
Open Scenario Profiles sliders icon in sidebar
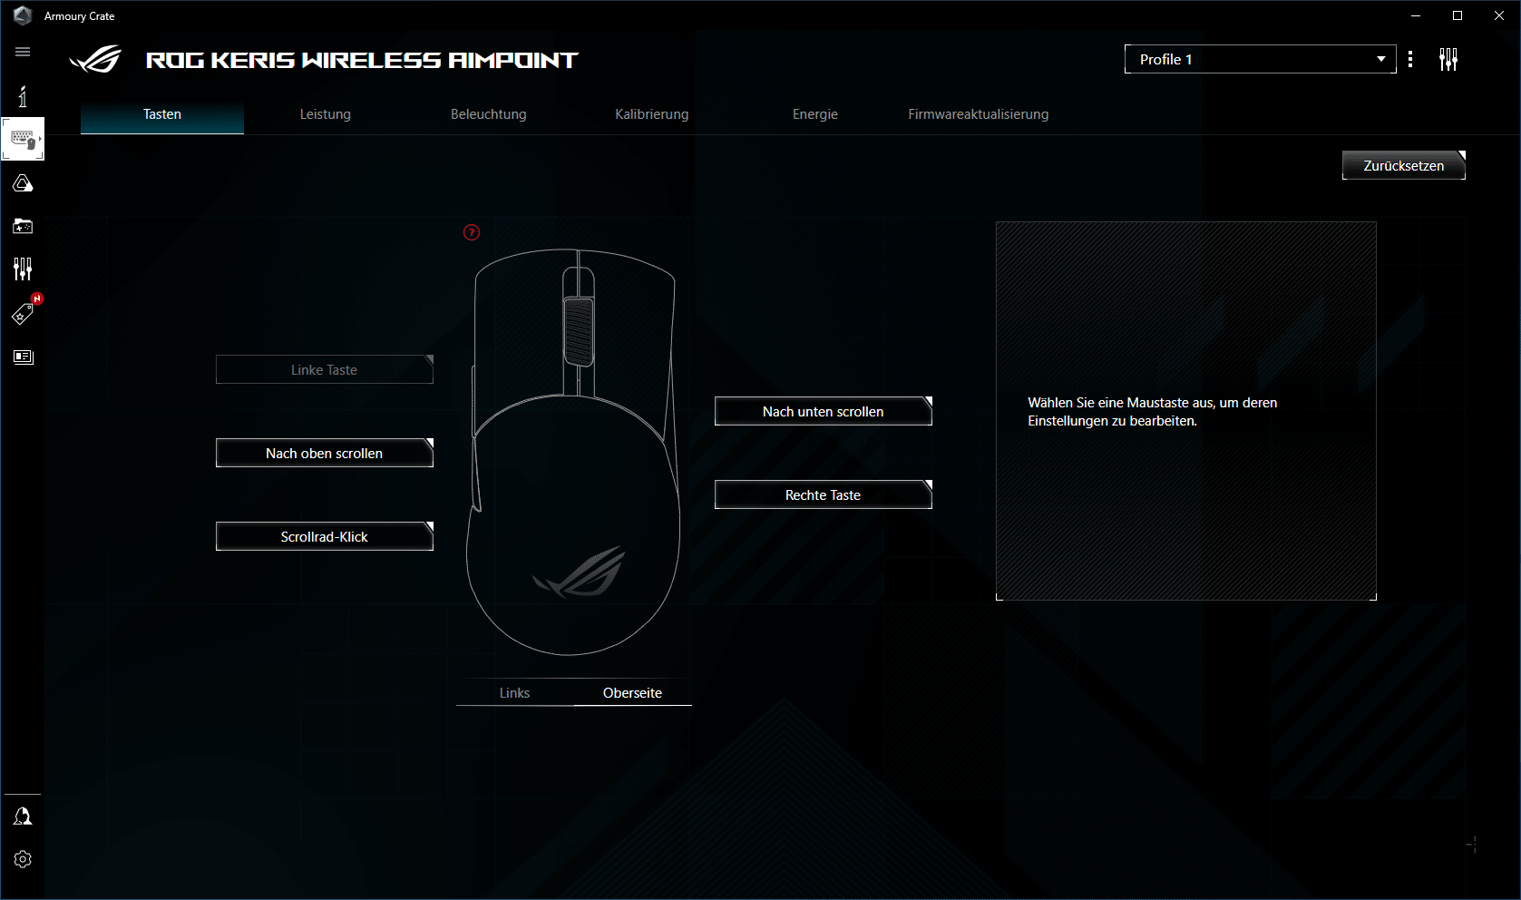tap(23, 269)
